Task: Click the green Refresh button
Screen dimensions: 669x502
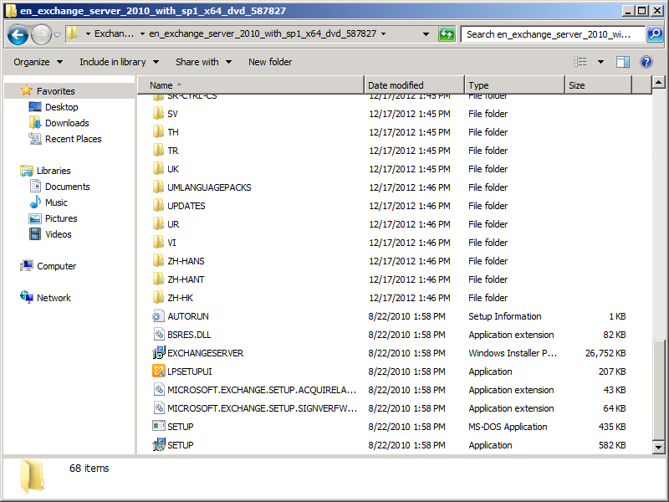Action: [x=447, y=34]
